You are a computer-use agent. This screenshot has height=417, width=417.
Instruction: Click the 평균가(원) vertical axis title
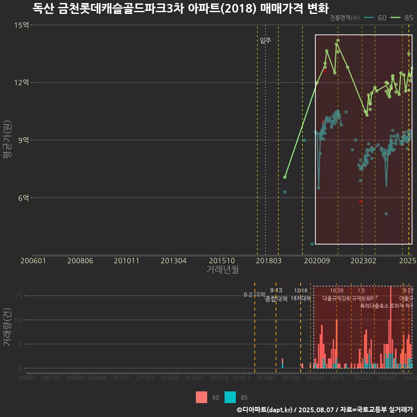pos(7,139)
